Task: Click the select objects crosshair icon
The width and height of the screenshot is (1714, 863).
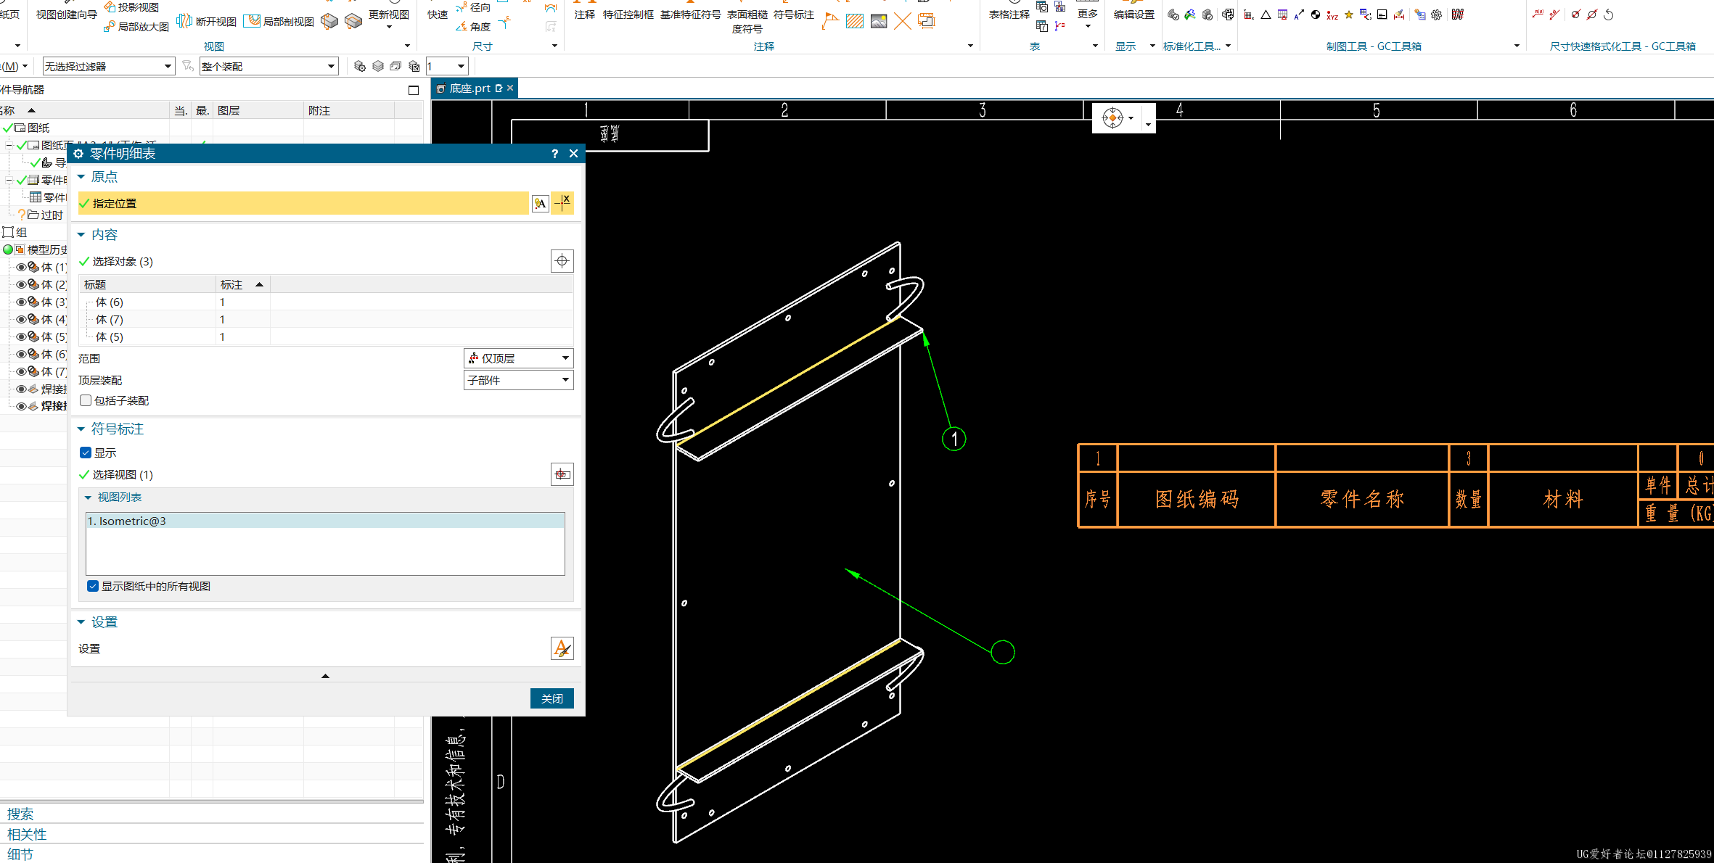Action: pos(562,261)
